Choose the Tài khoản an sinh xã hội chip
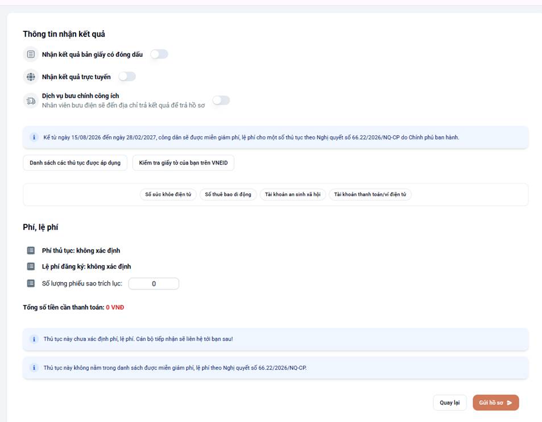542x422 pixels. point(293,195)
